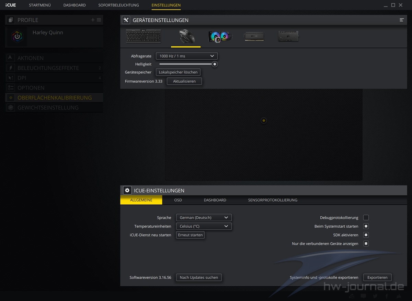Screen dimensions: 412x301
Task: Click the Helligkeit brightness slider handle
Action: (x=215, y=64)
